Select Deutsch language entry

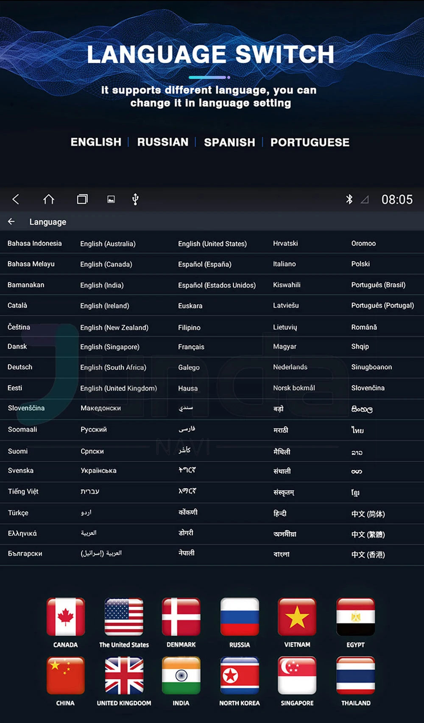click(x=20, y=367)
